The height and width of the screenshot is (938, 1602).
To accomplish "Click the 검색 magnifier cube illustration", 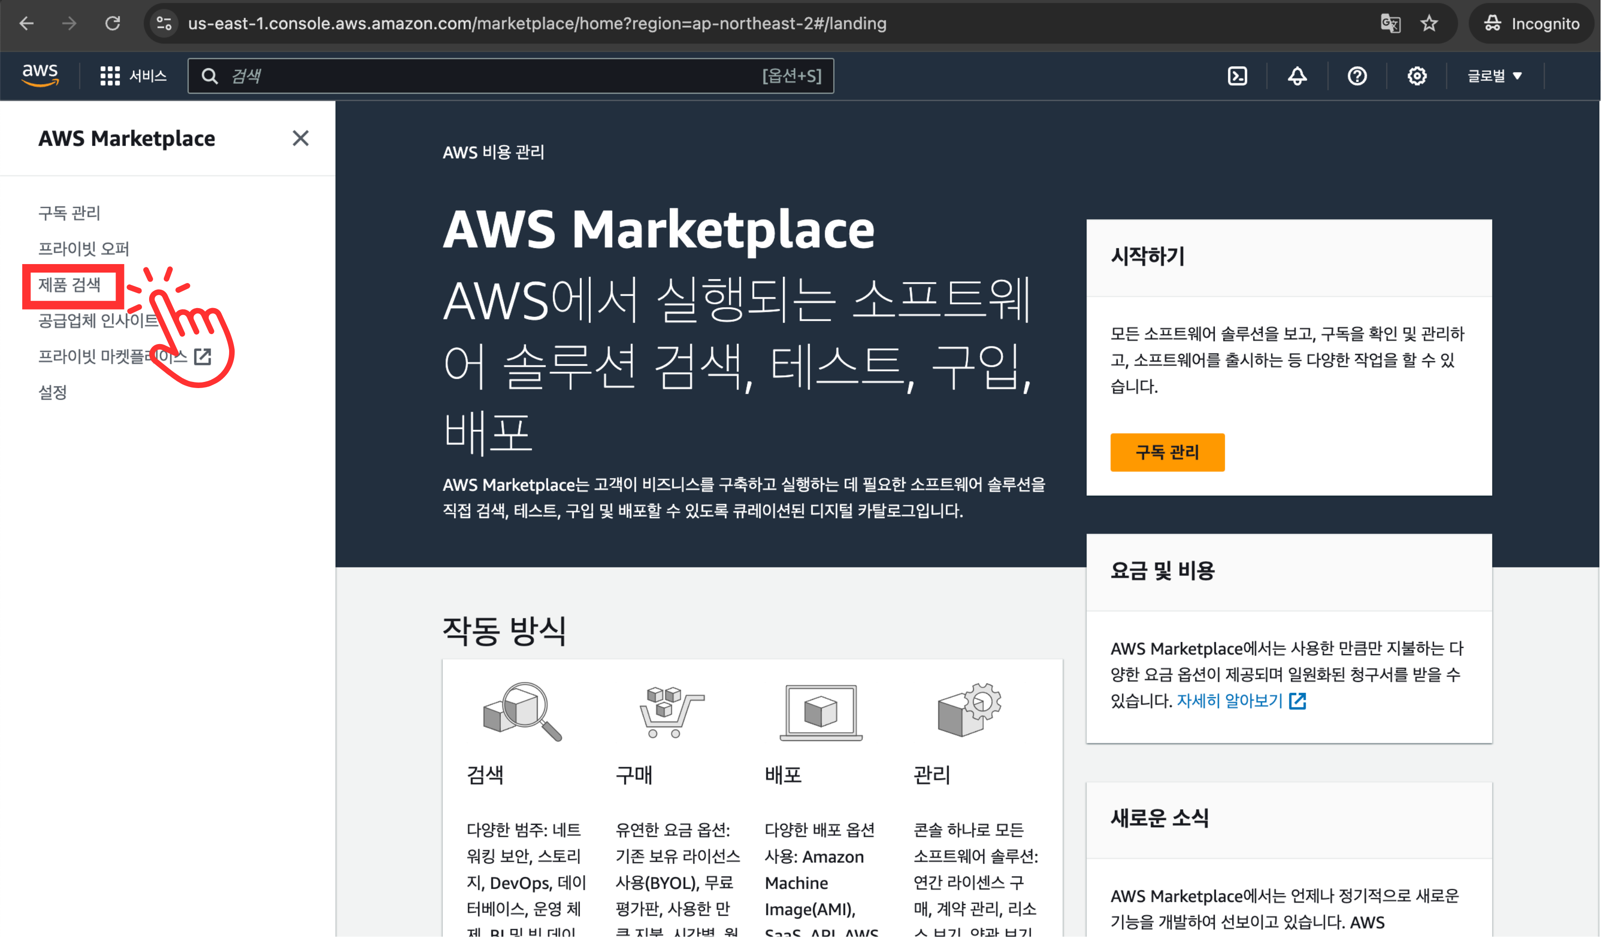I will click(x=523, y=712).
